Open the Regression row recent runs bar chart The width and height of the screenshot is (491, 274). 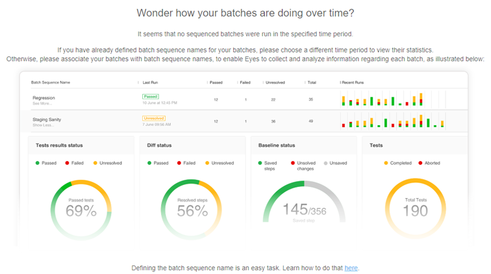pyautogui.click(x=383, y=99)
